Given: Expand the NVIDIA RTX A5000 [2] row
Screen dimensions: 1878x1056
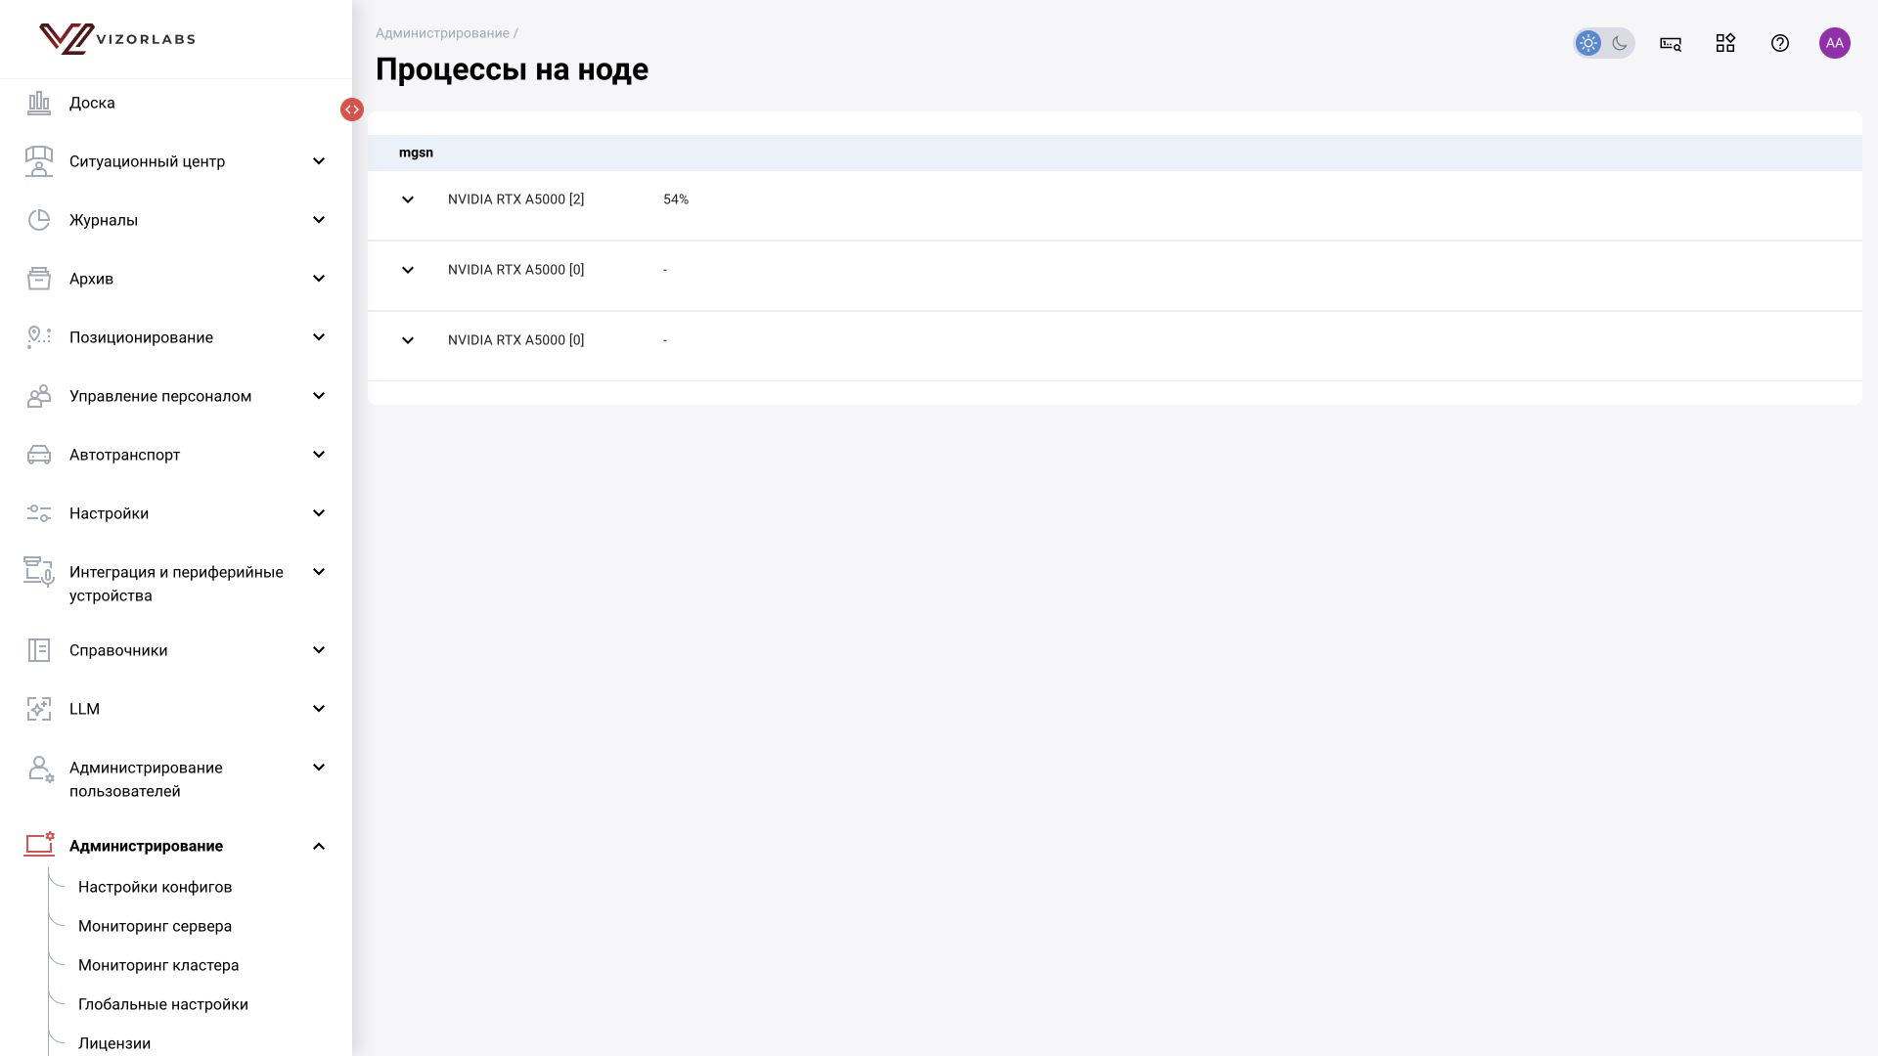Looking at the screenshot, I should (x=408, y=199).
